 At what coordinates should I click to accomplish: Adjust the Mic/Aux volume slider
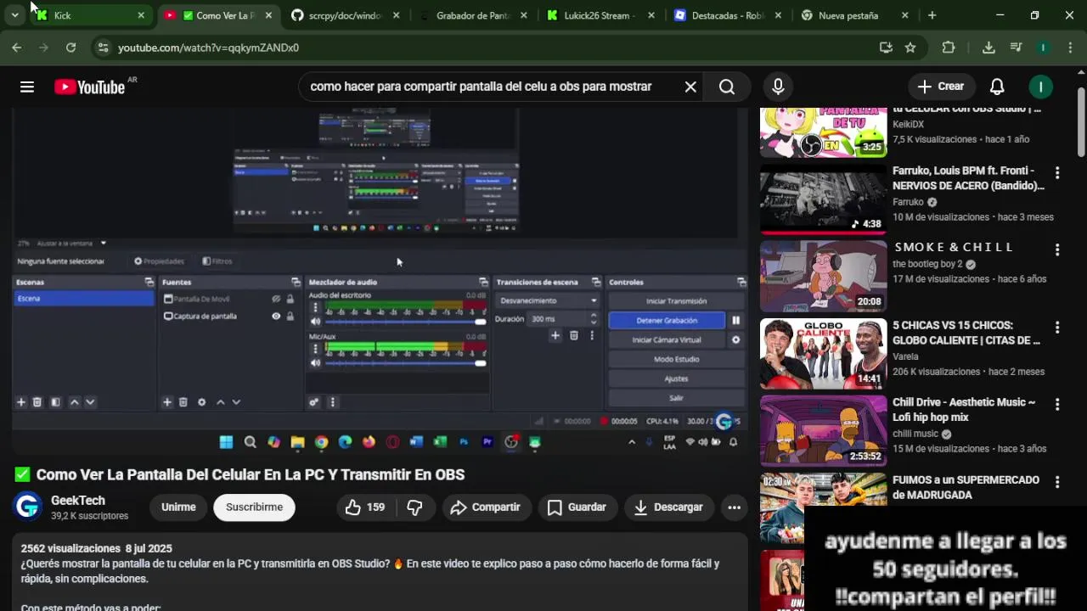tap(406, 363)
